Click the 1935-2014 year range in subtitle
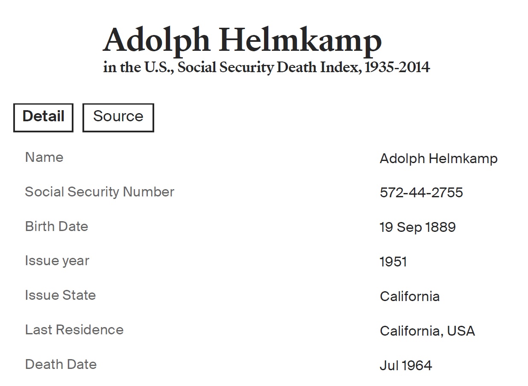 (397, 67)
